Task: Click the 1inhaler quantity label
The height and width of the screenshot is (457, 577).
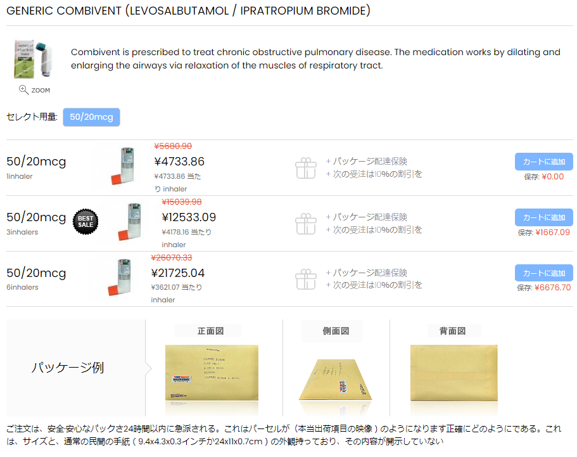Action: click(x=20, y=176)
